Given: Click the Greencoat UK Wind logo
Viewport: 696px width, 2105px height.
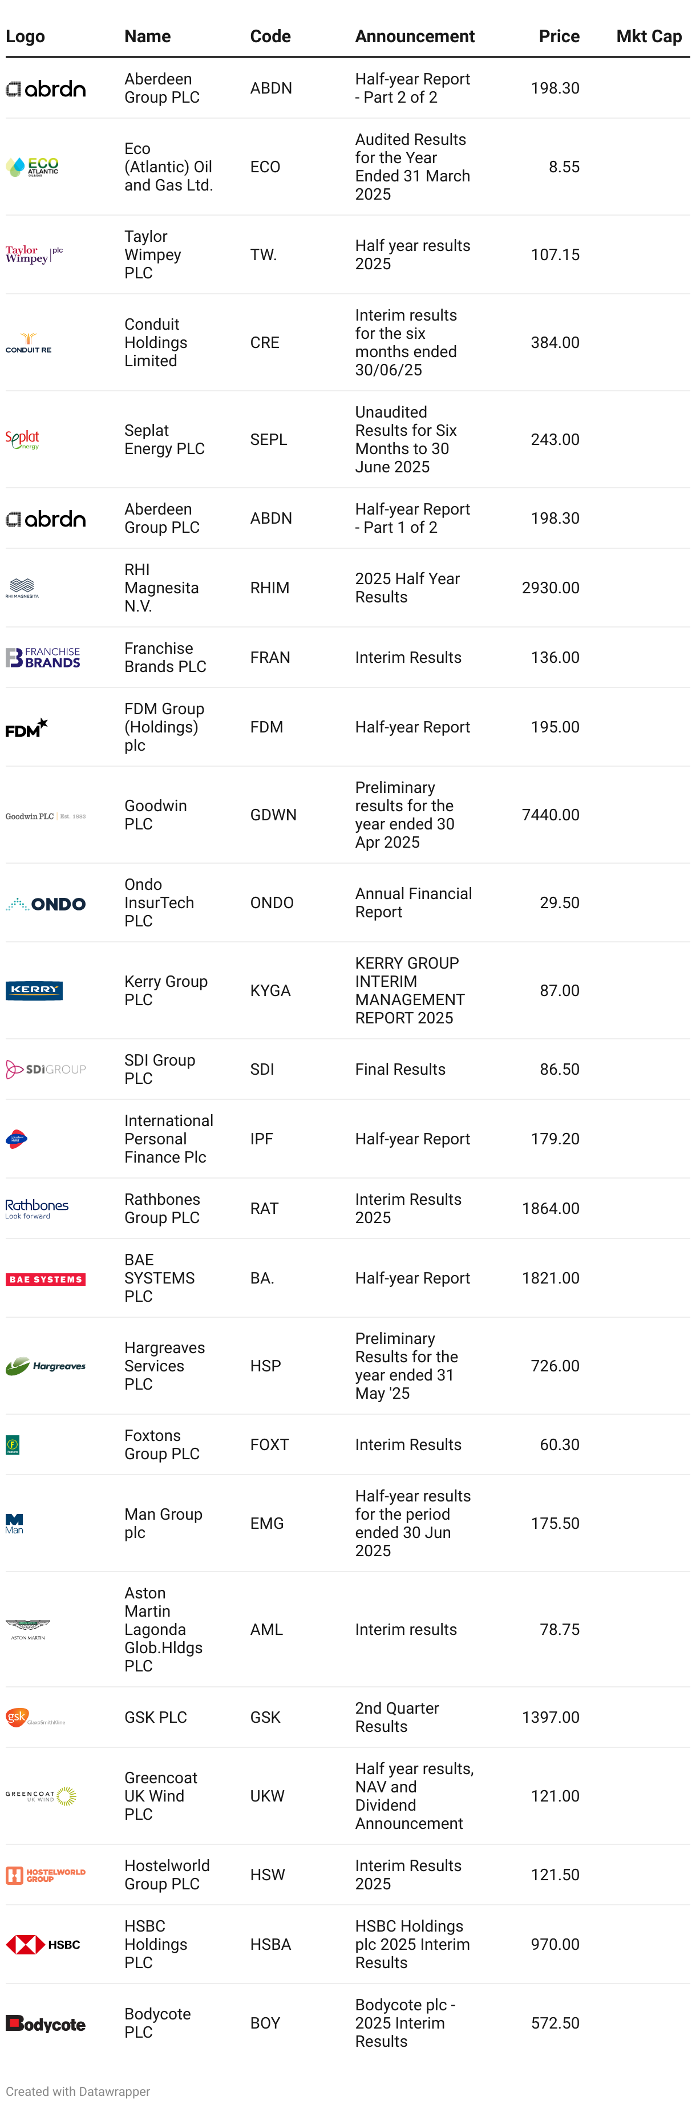Looking at the screenshot, I should [41, 1795].
